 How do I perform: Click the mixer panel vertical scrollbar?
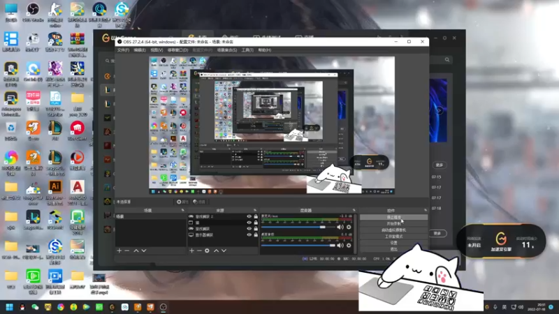click(x=355, y=233)
